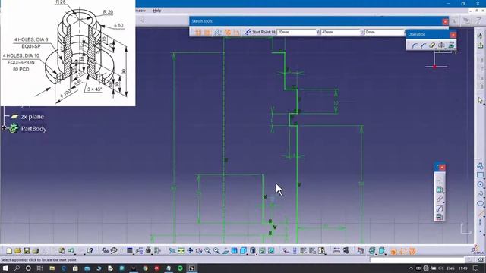The width and height of the screenshot is (486, 273).
Task: Open the Window menu
Action: (x=140, y=11)
